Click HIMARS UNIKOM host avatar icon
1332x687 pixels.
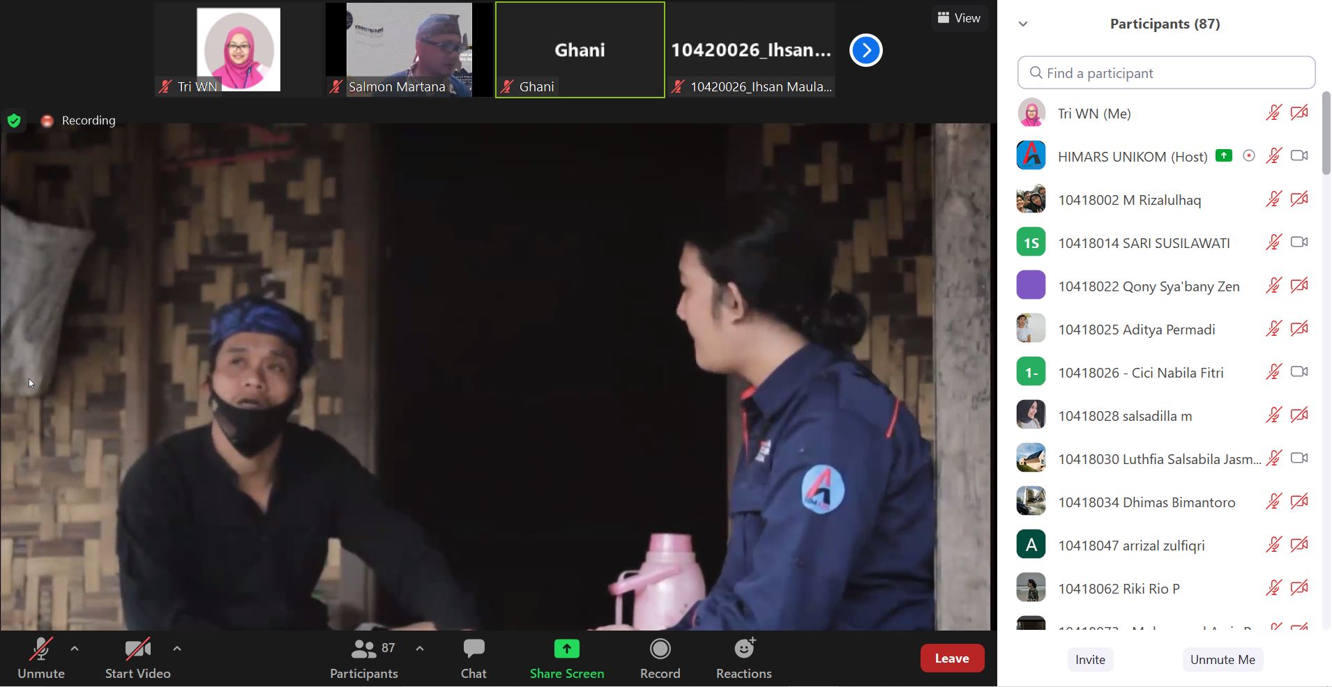[x=1031, y=155]
